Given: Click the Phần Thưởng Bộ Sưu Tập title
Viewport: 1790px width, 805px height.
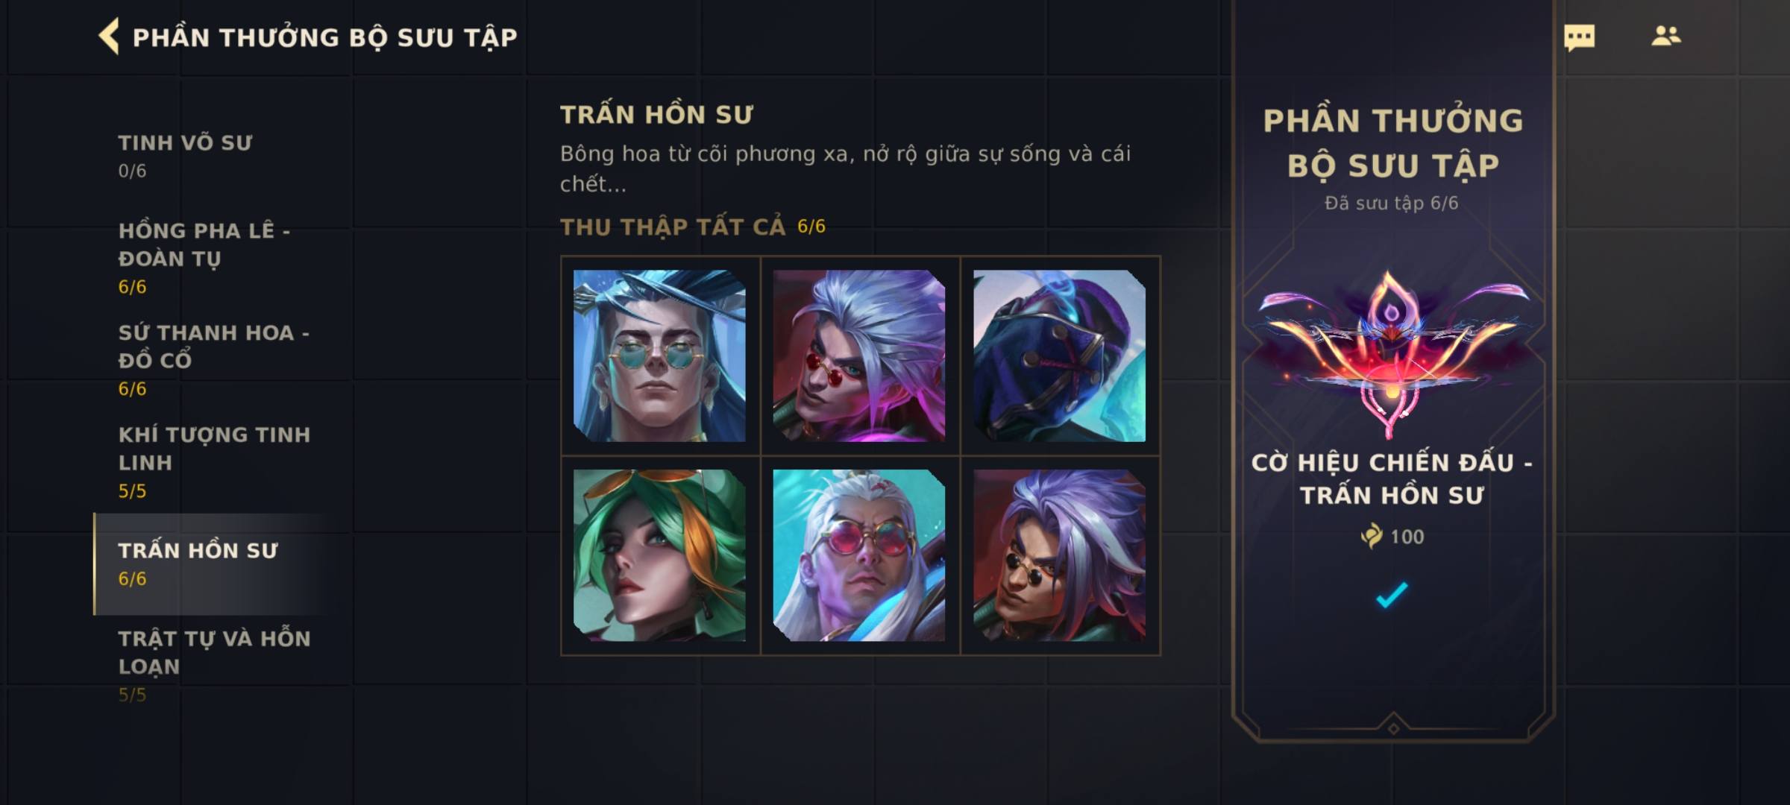Looking at the screenshot, I should 325,37.
